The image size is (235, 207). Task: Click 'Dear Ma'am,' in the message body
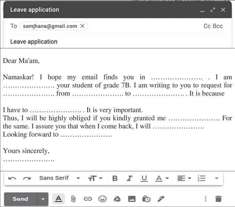21,61
